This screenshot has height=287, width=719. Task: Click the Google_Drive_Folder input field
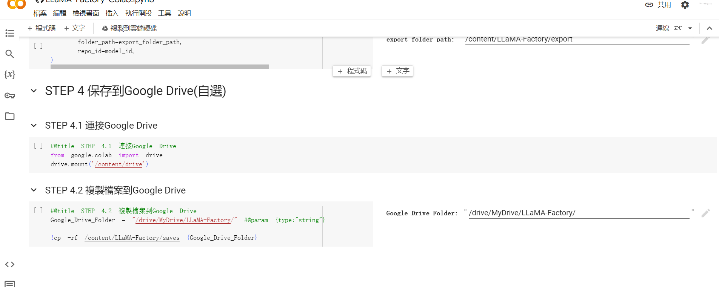pos(579,213)
